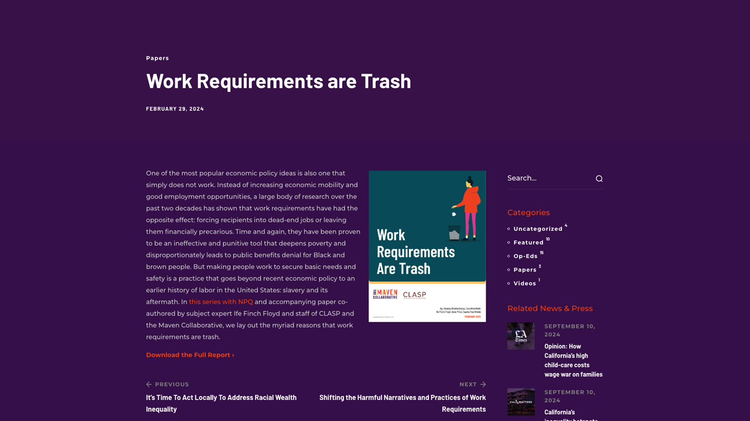750x421 pixels.
Task: Open the CalMatters article thumbnail
Action: [521, 402]
